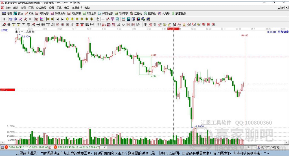Click the black left arrow icon
Viewport: 289px width, 156px height.
[58, 19]
